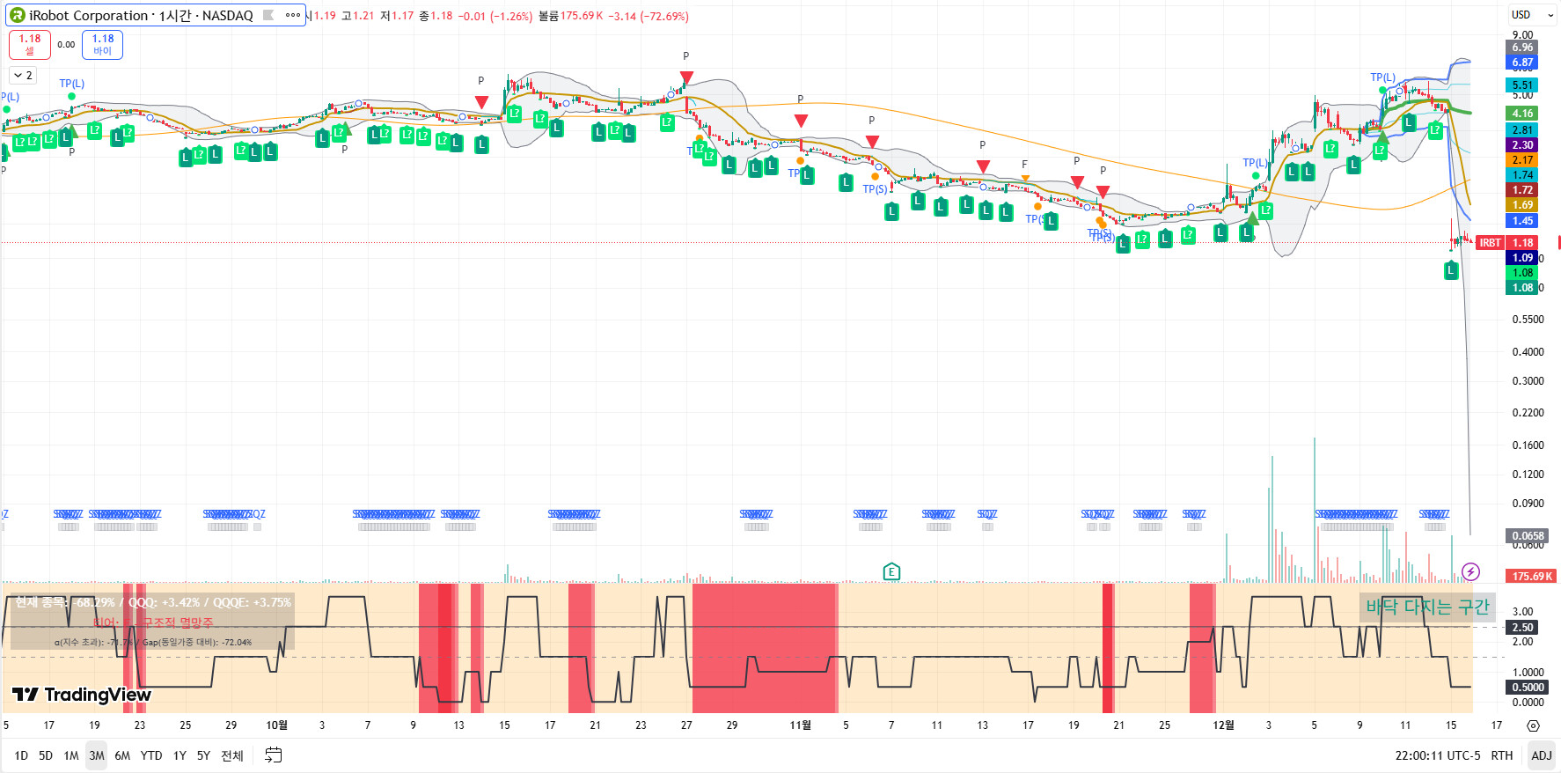Image resolution: width=1561 pixels, height=773 pixels.
Task: Open the USD currency dropdown
Action: coord(1532,15)
